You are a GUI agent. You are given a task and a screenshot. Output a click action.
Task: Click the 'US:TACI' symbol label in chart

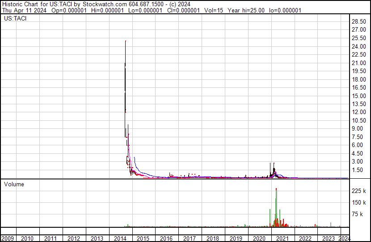coord(15,18)
